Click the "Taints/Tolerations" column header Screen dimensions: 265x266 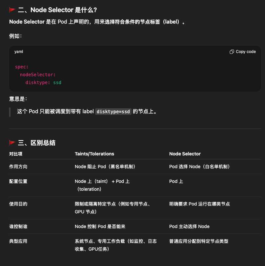tap(94, 154)
